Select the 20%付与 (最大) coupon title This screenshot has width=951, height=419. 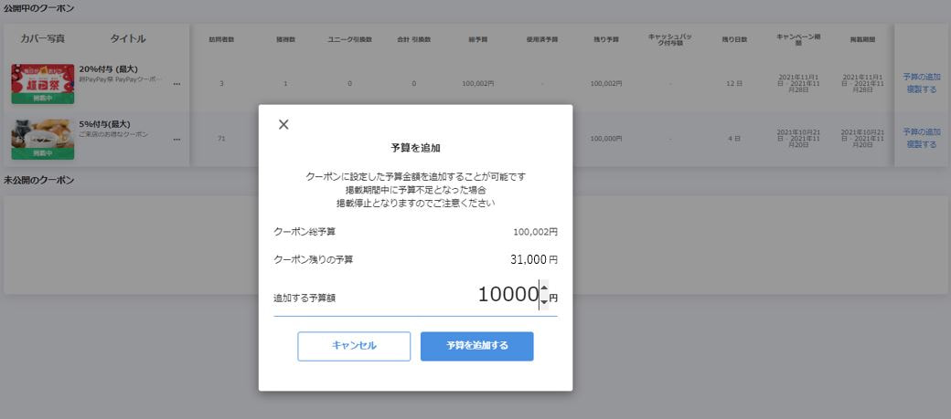pyautogui.click(x=108, y=69)
